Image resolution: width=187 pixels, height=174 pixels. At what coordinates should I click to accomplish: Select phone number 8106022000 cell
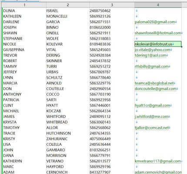point(112,27)
